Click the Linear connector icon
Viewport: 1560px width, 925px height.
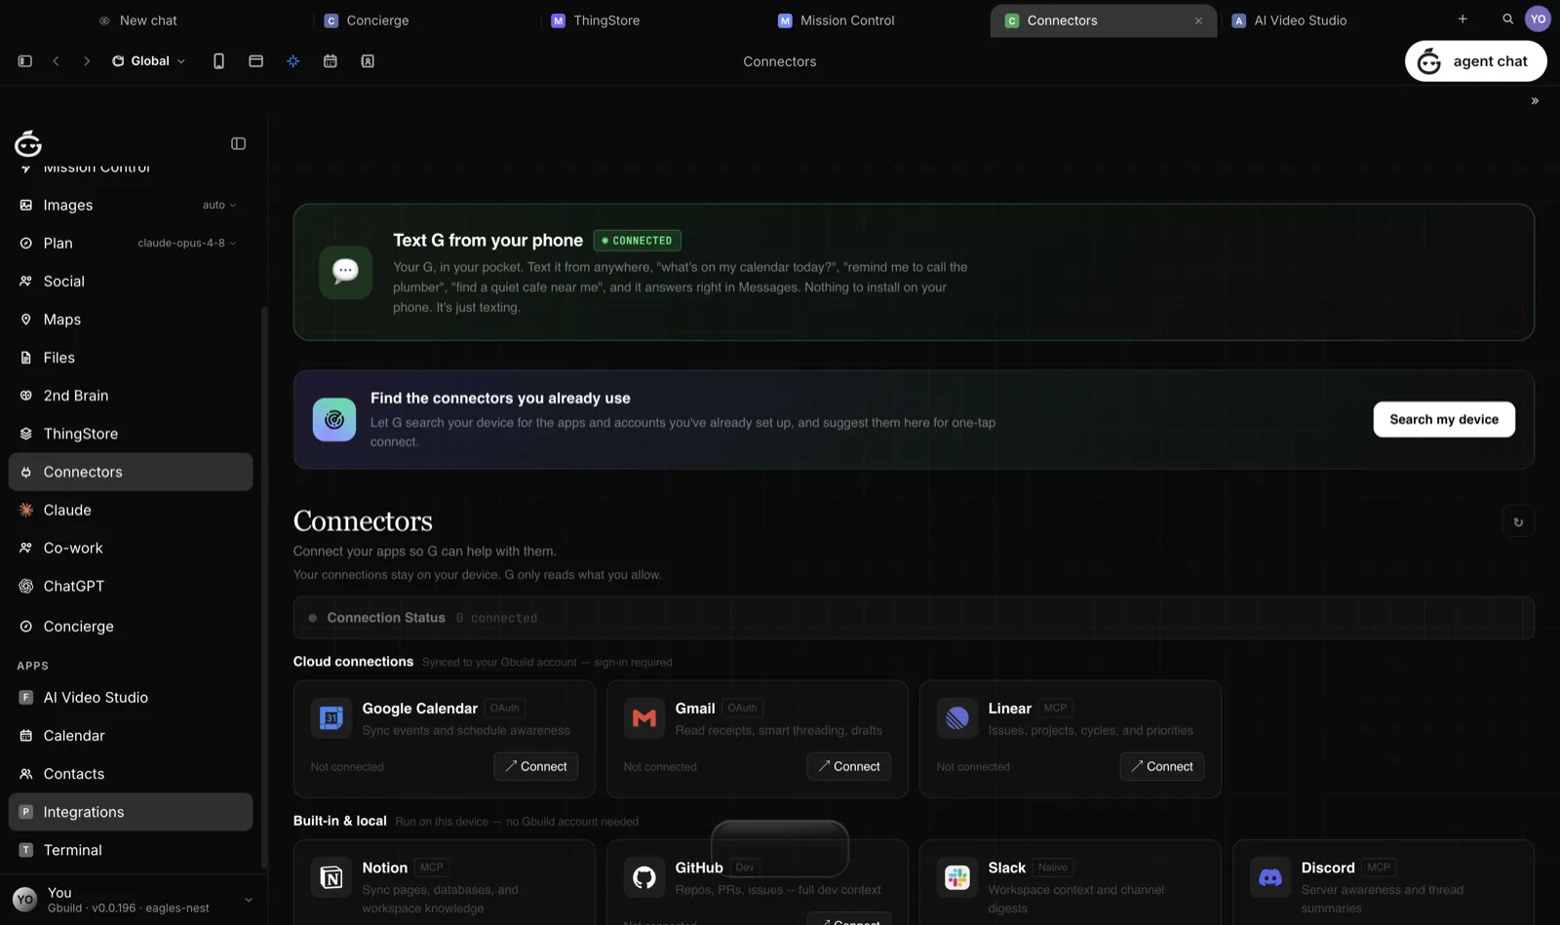click(957, 718)
